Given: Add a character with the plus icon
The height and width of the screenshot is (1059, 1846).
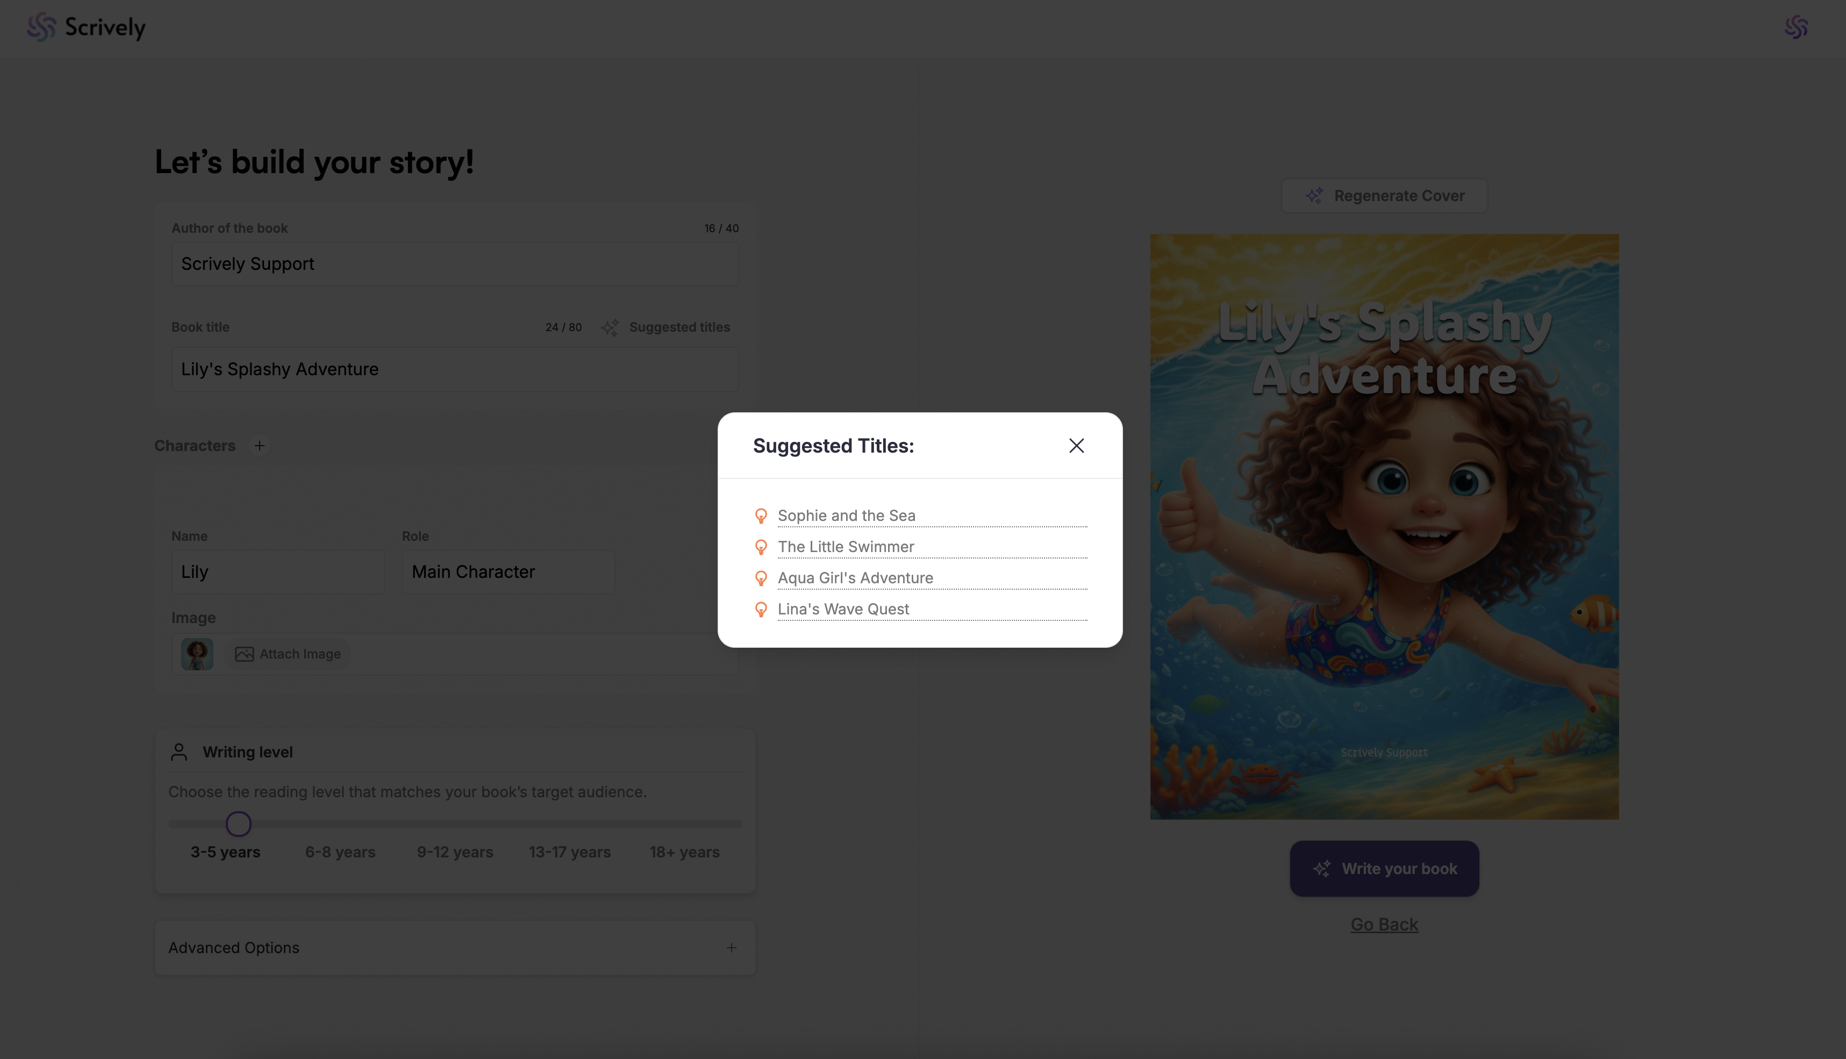Looking at the screenshot, I should click(x=260, y=445).
